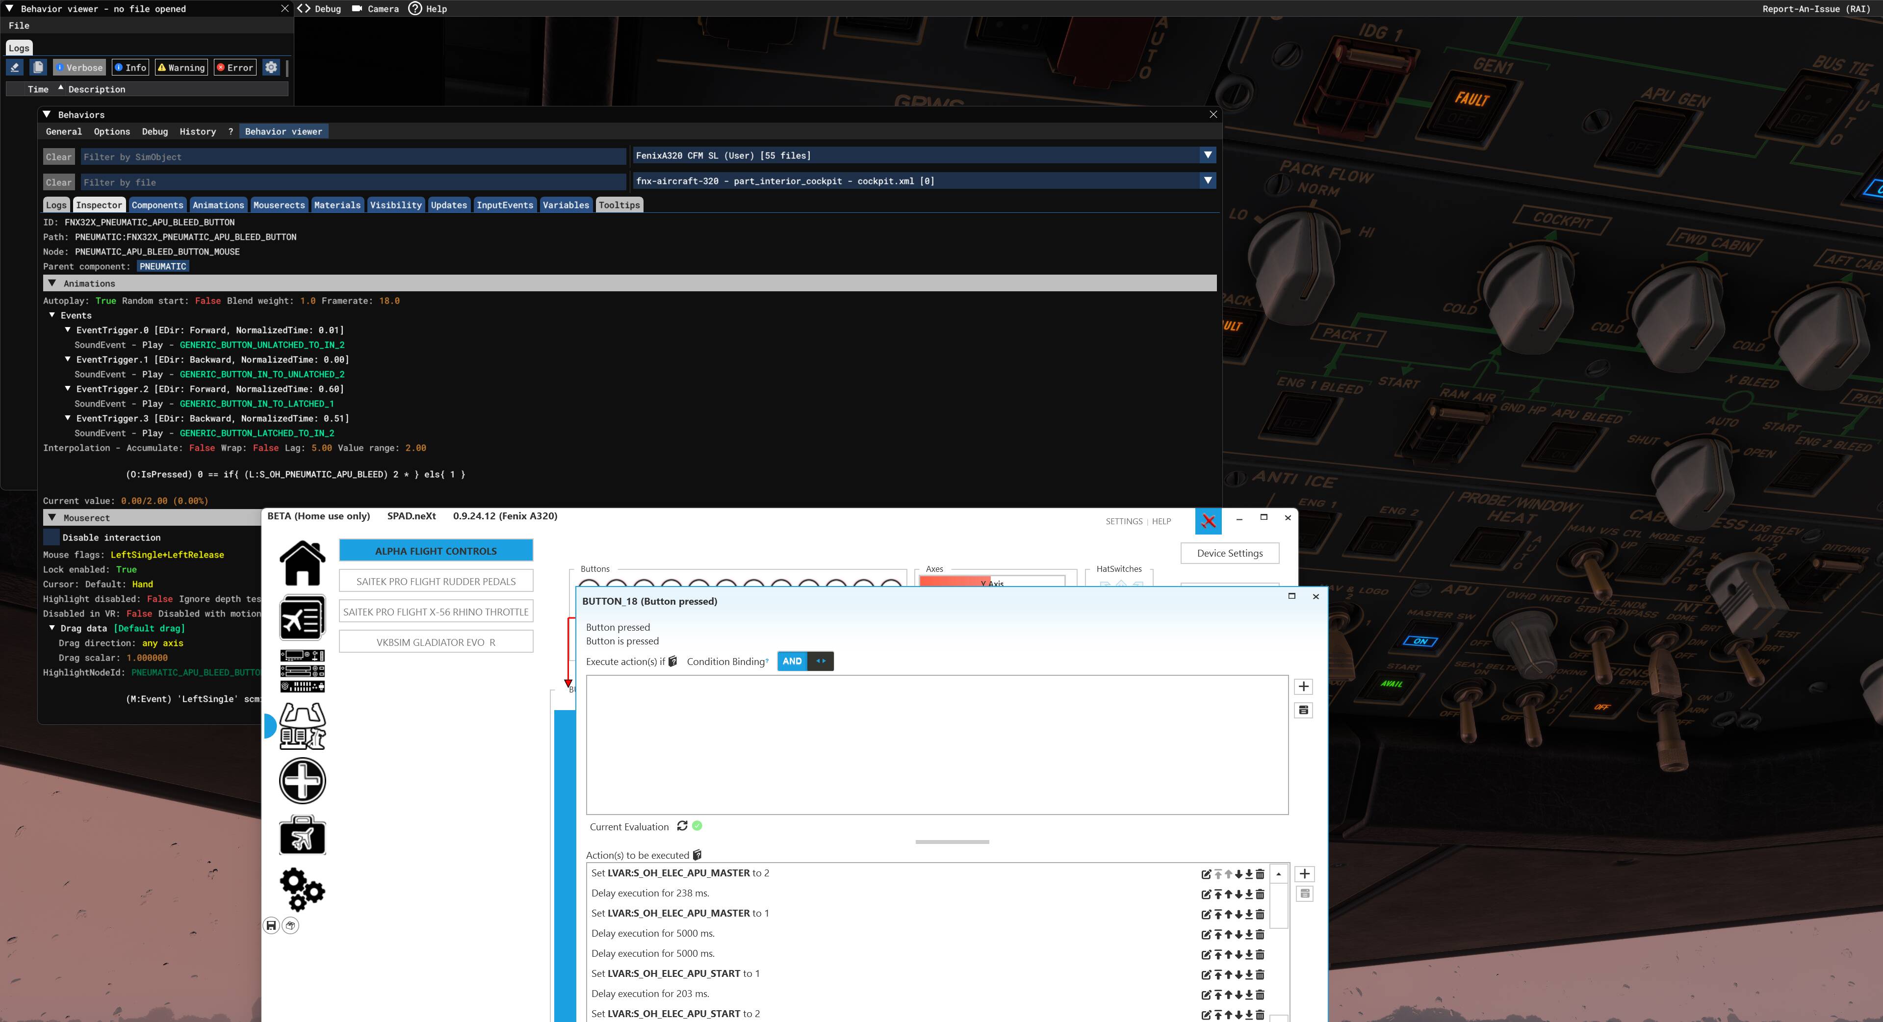Toggle Verbose log filter
1883x1022 pixels.
coord(79,67)
